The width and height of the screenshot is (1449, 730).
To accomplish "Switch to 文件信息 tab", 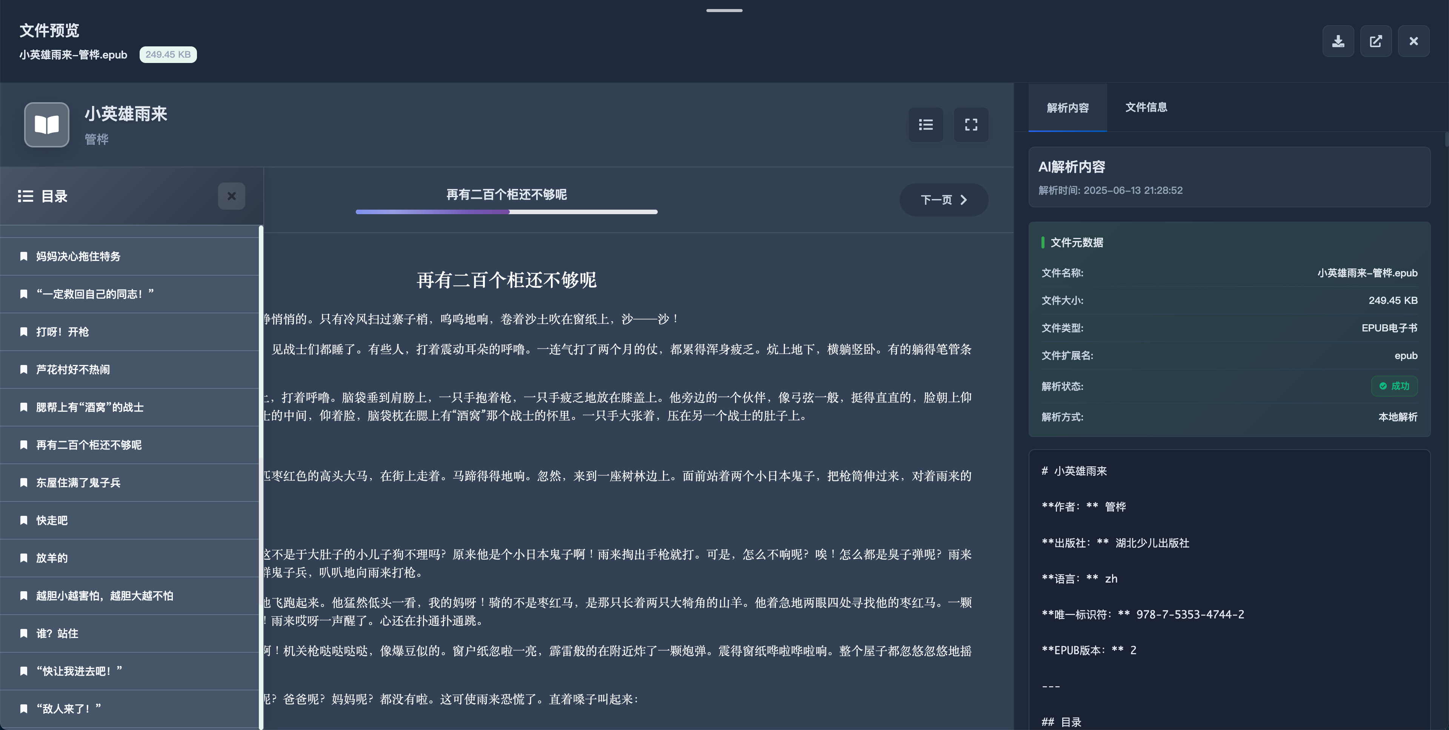I will [x=1146, y=107].
